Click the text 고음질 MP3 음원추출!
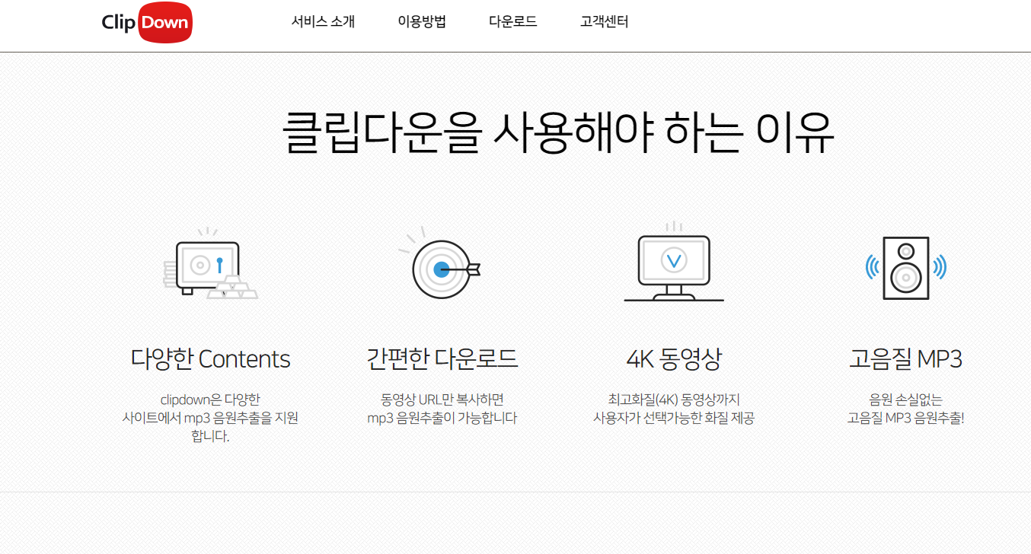Screen dimensions: 1031x554 click(x=906, y=418)
